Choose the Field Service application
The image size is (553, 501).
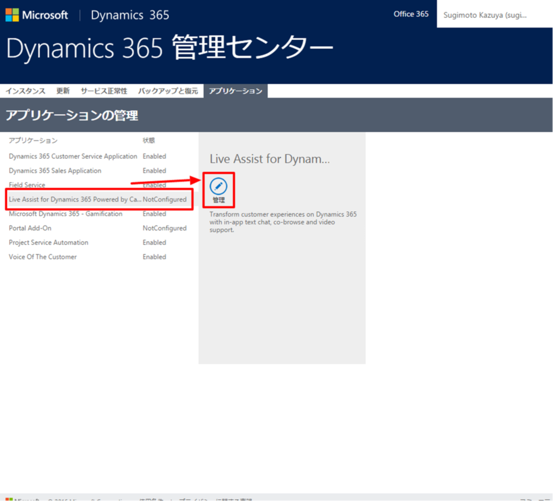coord(27,185)
